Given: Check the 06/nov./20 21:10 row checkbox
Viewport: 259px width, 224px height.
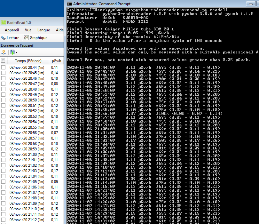Looking at the screenshot, I should pyautogui.click(x=3, y=209).
